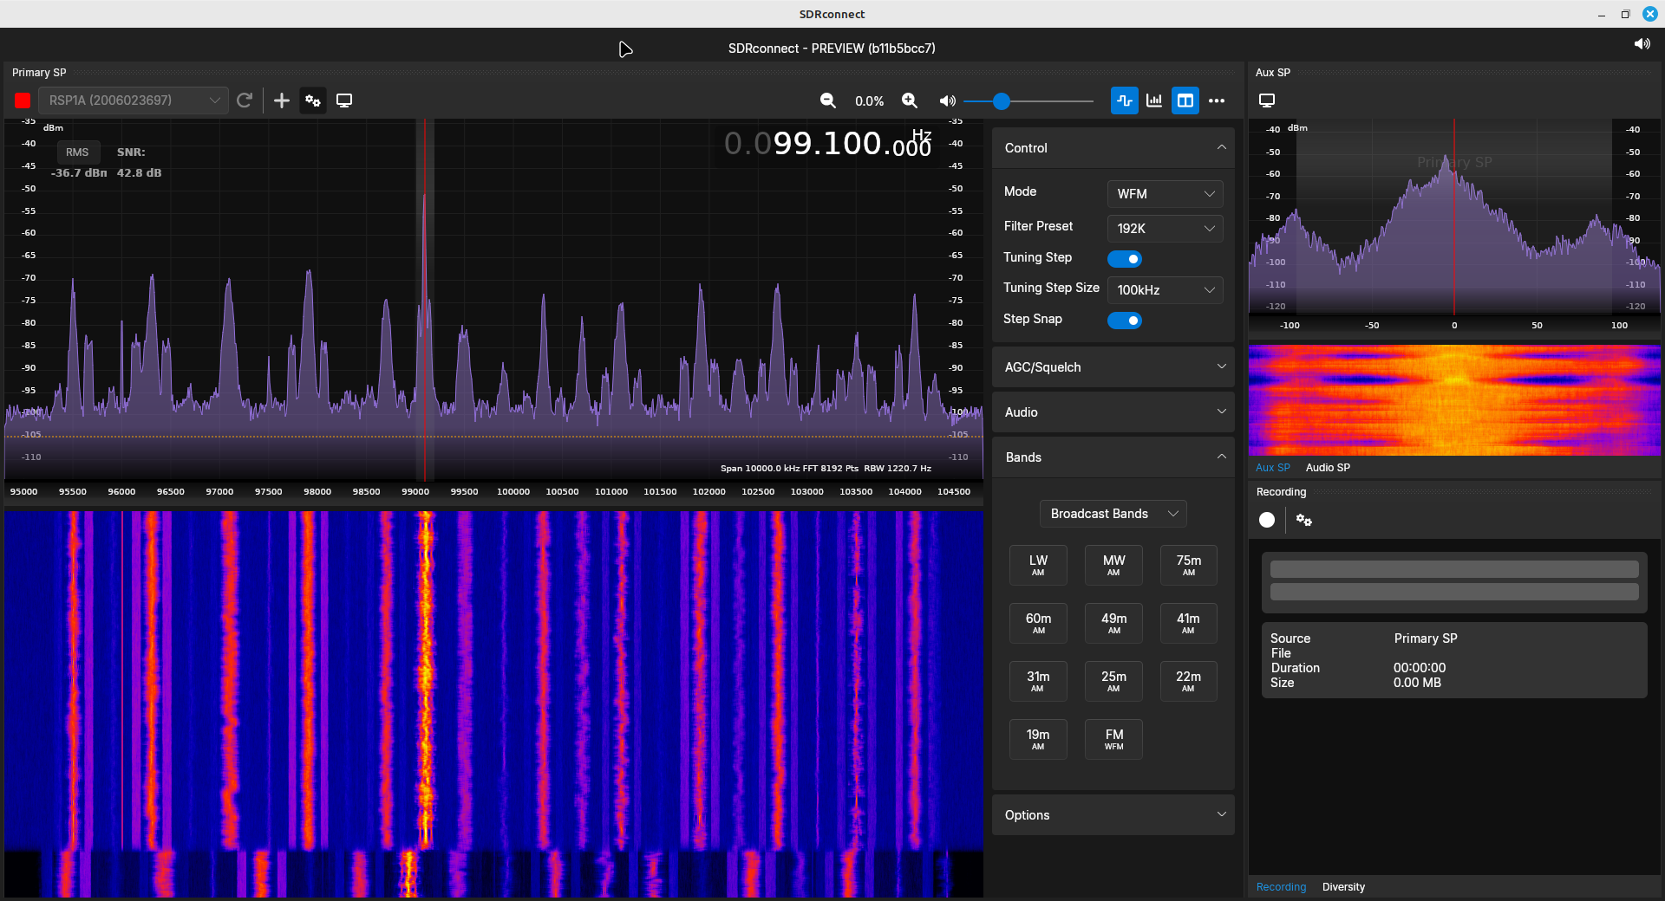Open the Broadcast Bands dropdown
The height and width of the screenshot is (901, 1665).
pyautogui.click(x=1113, y=514)
